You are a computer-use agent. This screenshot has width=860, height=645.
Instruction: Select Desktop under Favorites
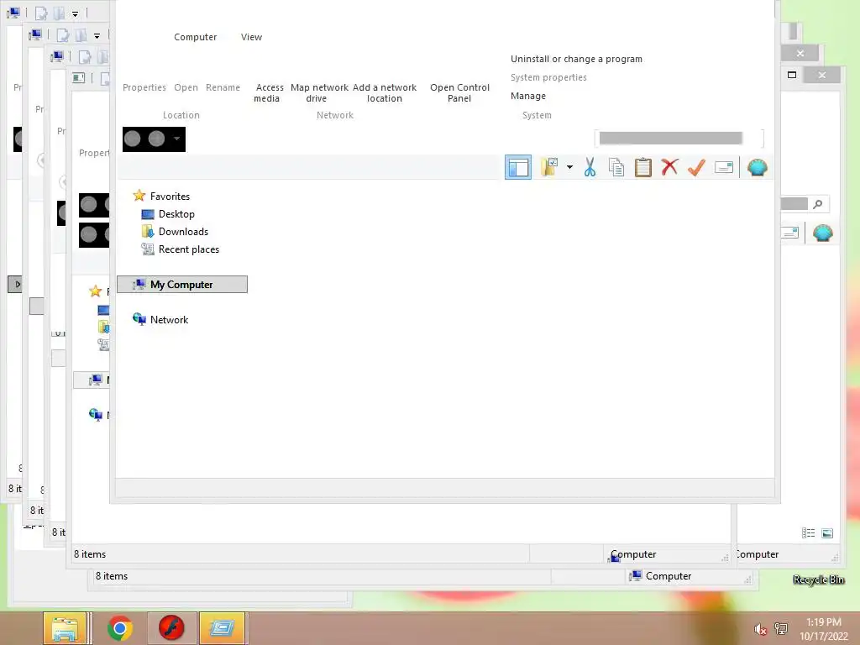pyautogui.click(x=176, y=214)
